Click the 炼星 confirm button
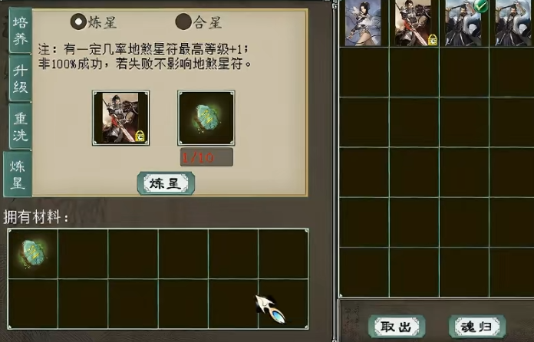This screenshot has height=342, width=534. coord(166,183)
